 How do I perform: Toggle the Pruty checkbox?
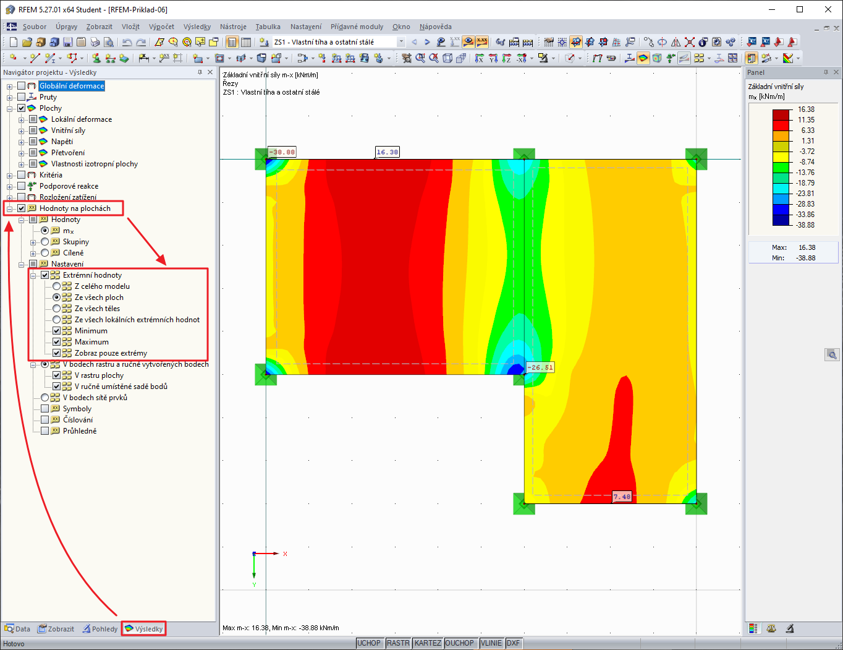22,97
